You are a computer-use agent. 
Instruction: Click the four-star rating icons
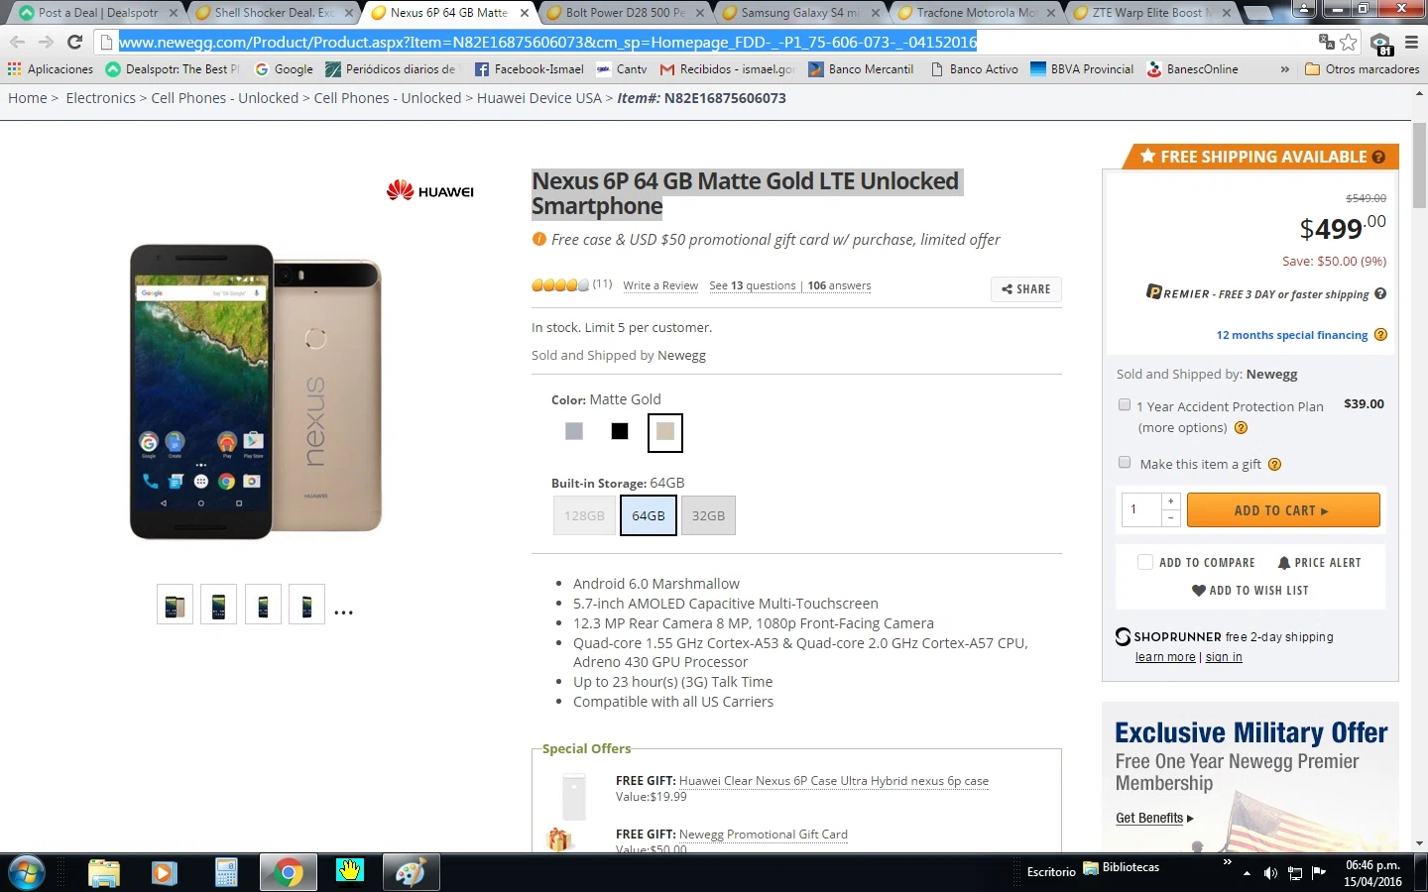[x=560, y=285]
